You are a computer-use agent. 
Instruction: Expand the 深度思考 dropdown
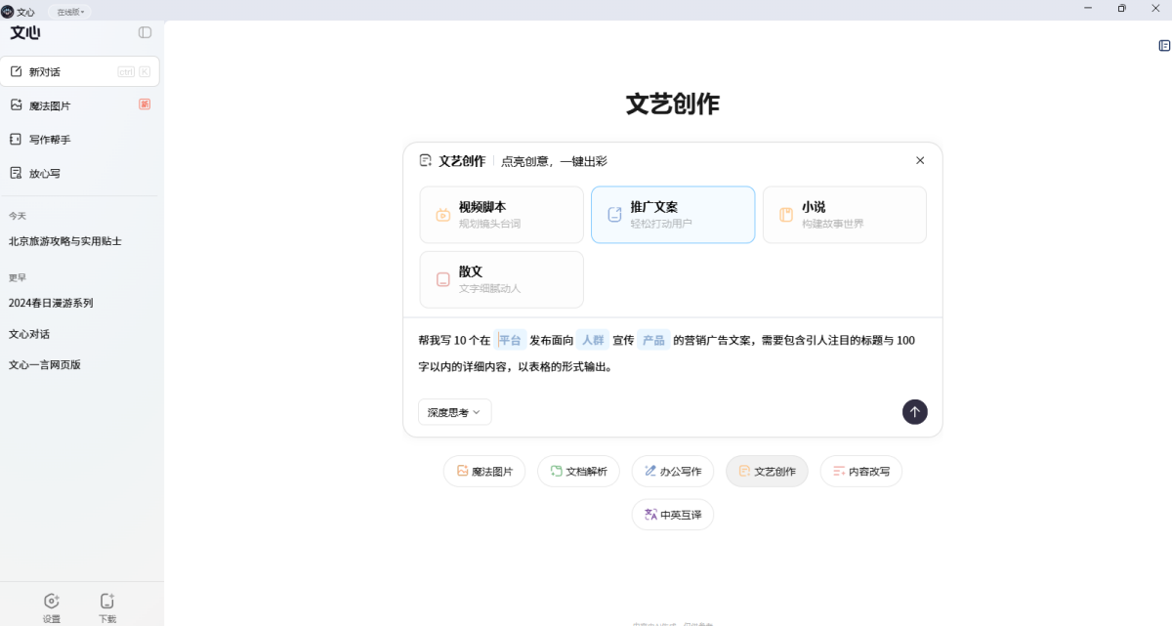(454, 412)
